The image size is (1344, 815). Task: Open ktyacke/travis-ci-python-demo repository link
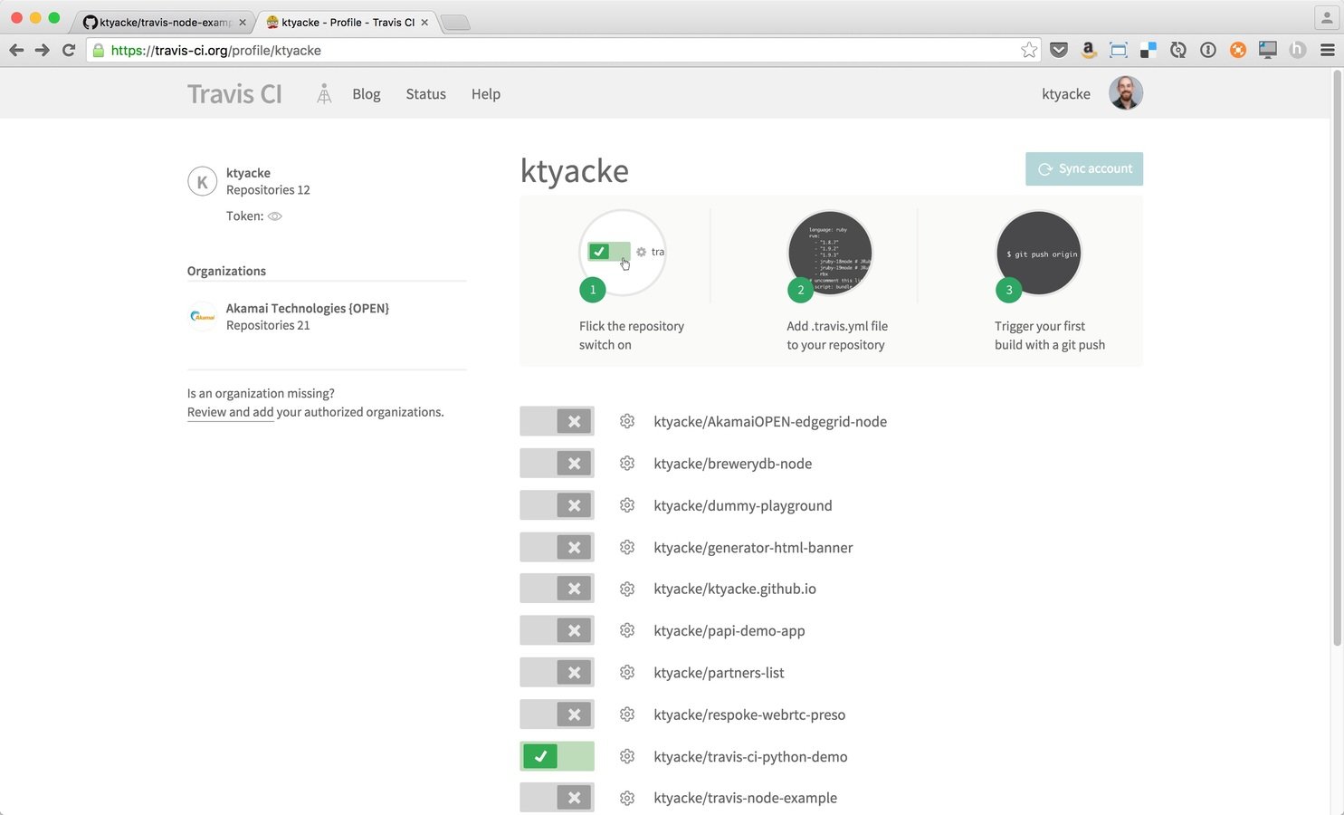750,756
